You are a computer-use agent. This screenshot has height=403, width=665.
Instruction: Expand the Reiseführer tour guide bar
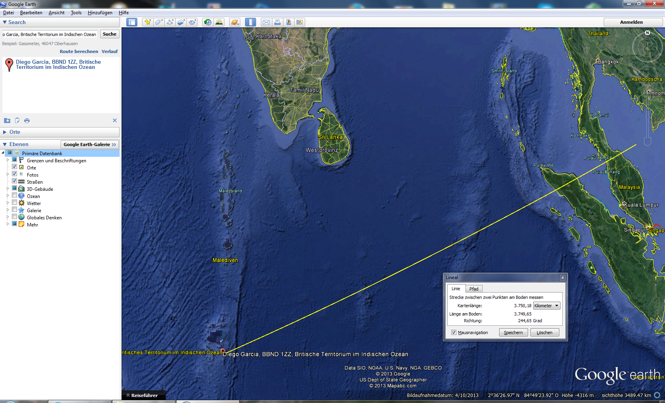[142, 395]
